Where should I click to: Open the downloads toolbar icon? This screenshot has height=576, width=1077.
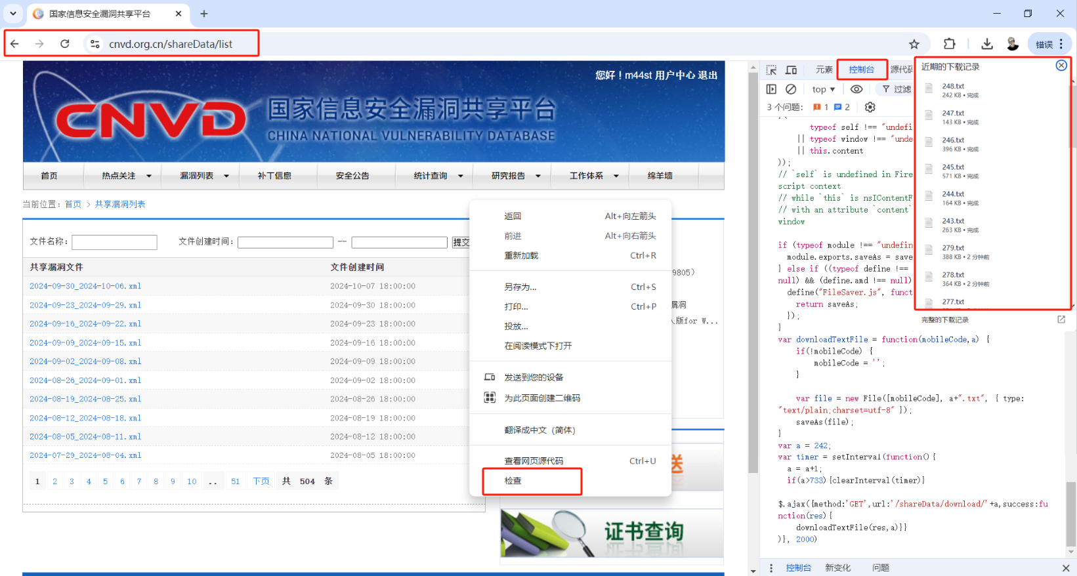click(986, 44)
